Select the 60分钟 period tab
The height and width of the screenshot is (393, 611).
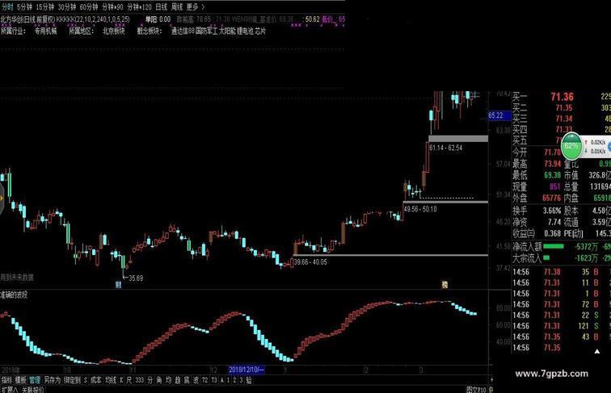88,7
